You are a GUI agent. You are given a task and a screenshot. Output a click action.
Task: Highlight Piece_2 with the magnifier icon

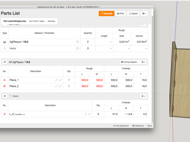coord(56,86)
